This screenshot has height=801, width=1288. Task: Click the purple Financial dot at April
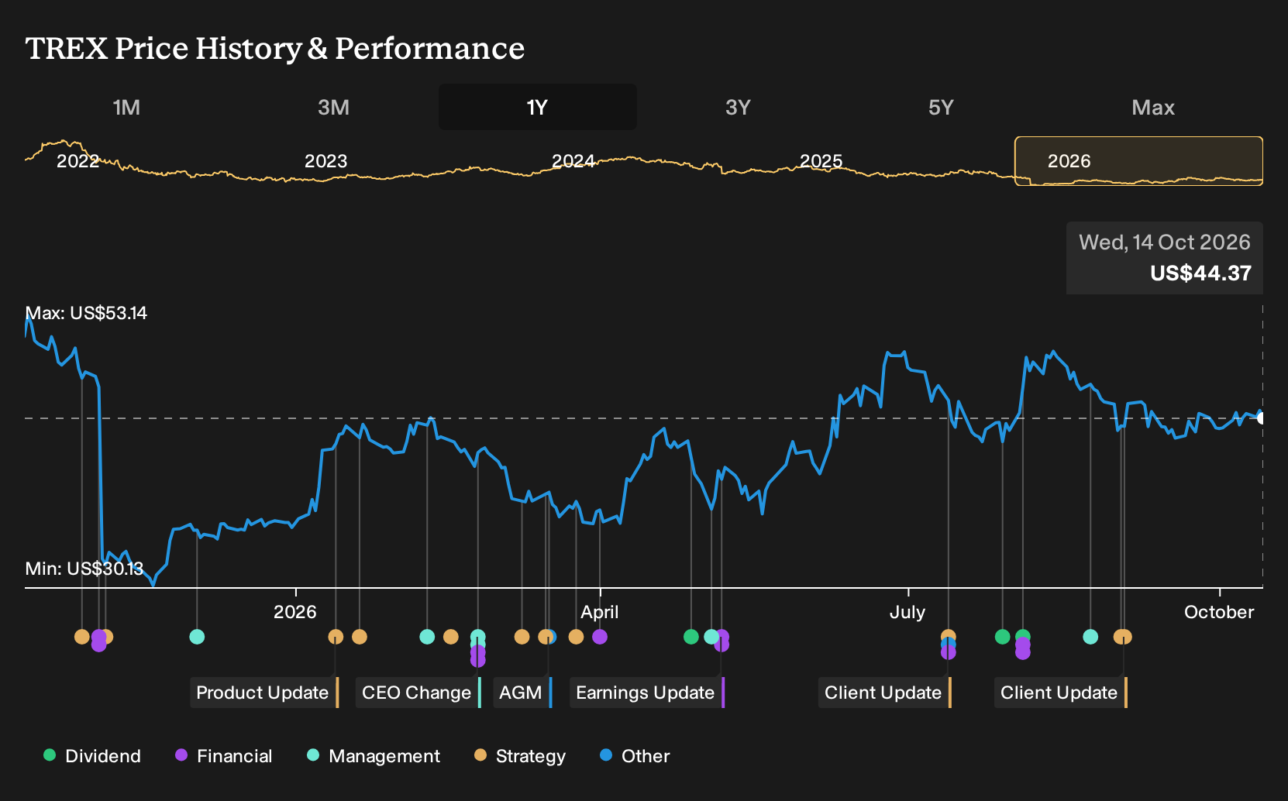coord(600,637)
